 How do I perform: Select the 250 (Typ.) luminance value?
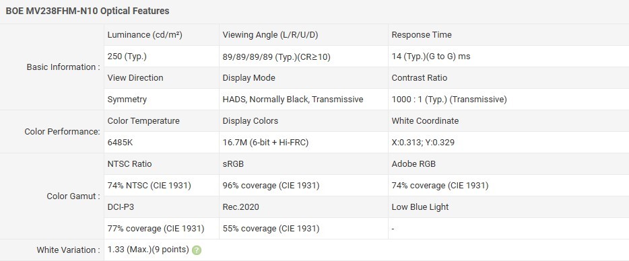(127, 57)
